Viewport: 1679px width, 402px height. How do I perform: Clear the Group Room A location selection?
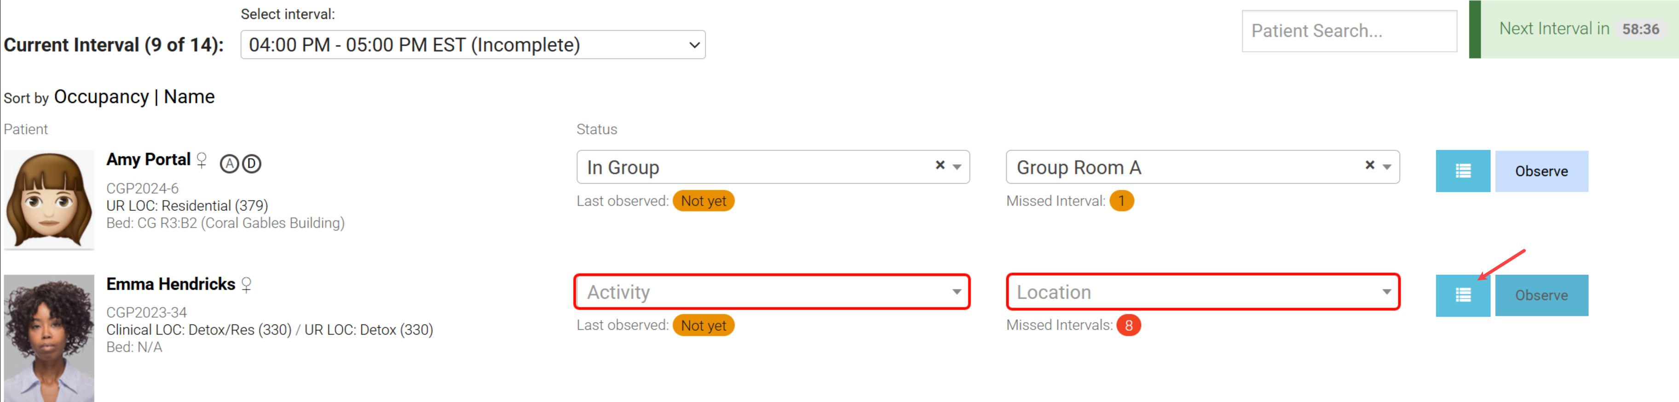point(1369,165)
